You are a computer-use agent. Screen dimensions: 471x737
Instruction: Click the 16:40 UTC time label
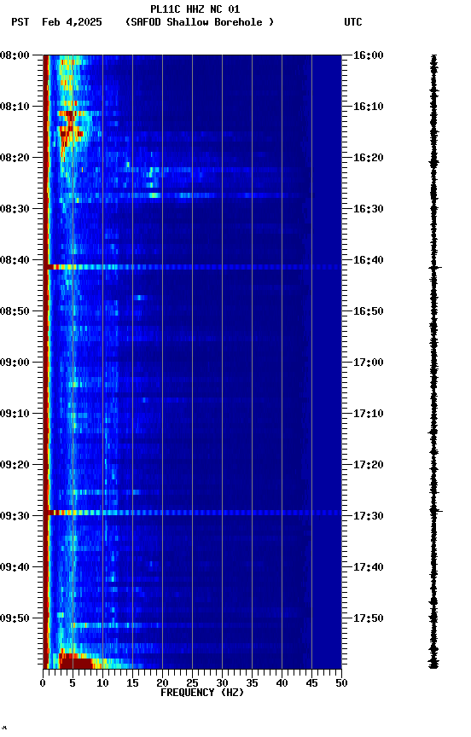pos(368,260)
